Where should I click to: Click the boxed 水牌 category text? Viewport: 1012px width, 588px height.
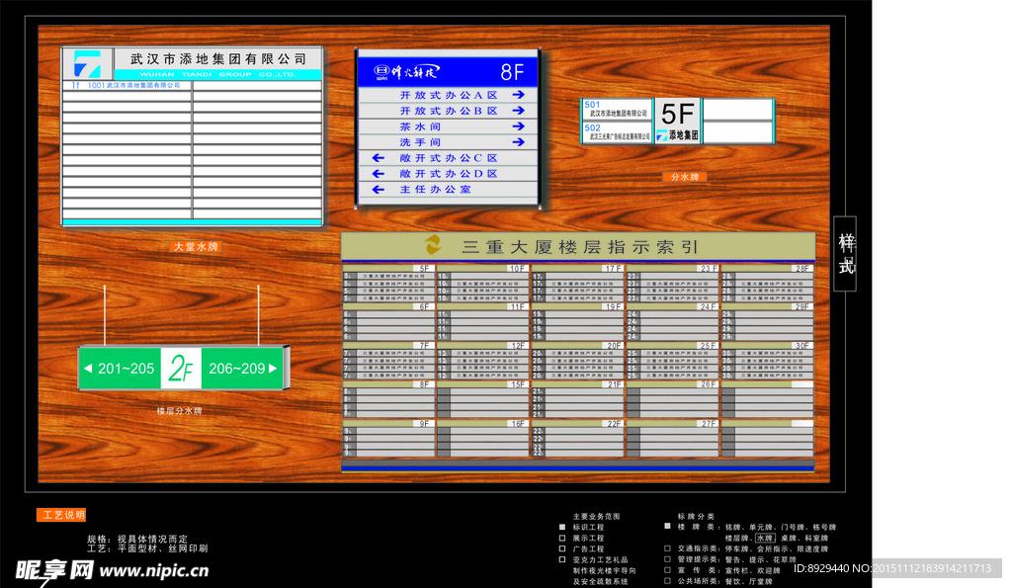click(766, 538)
